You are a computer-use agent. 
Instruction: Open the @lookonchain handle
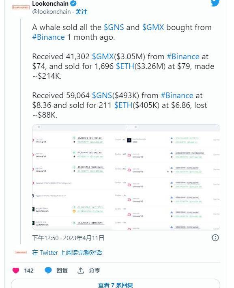pos(52,12)
